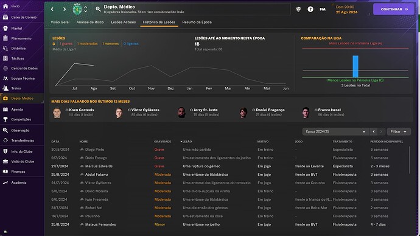Click the Sporting club badge
The image size is (420, 236).
(x=77, y=9)
